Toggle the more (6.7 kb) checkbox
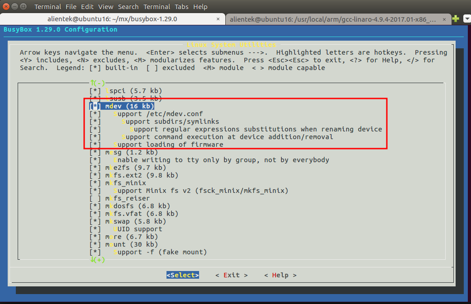 point(95,237)
